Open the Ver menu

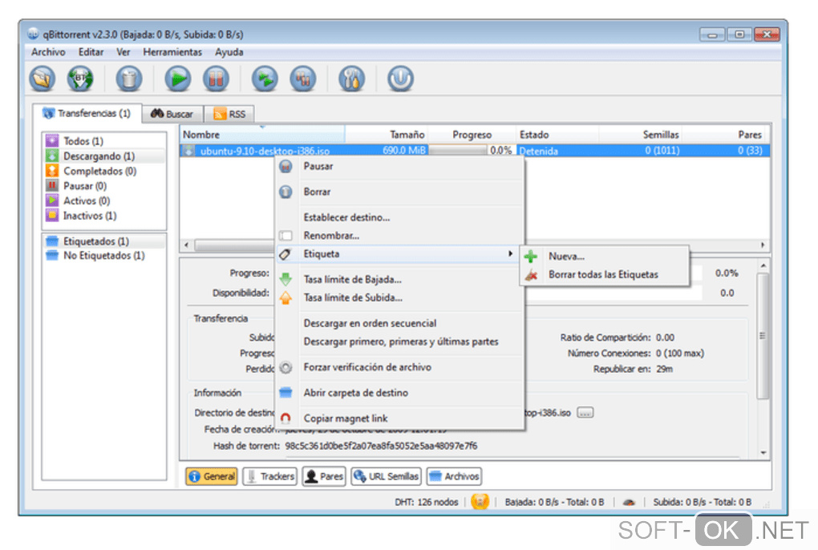point(124,52)
